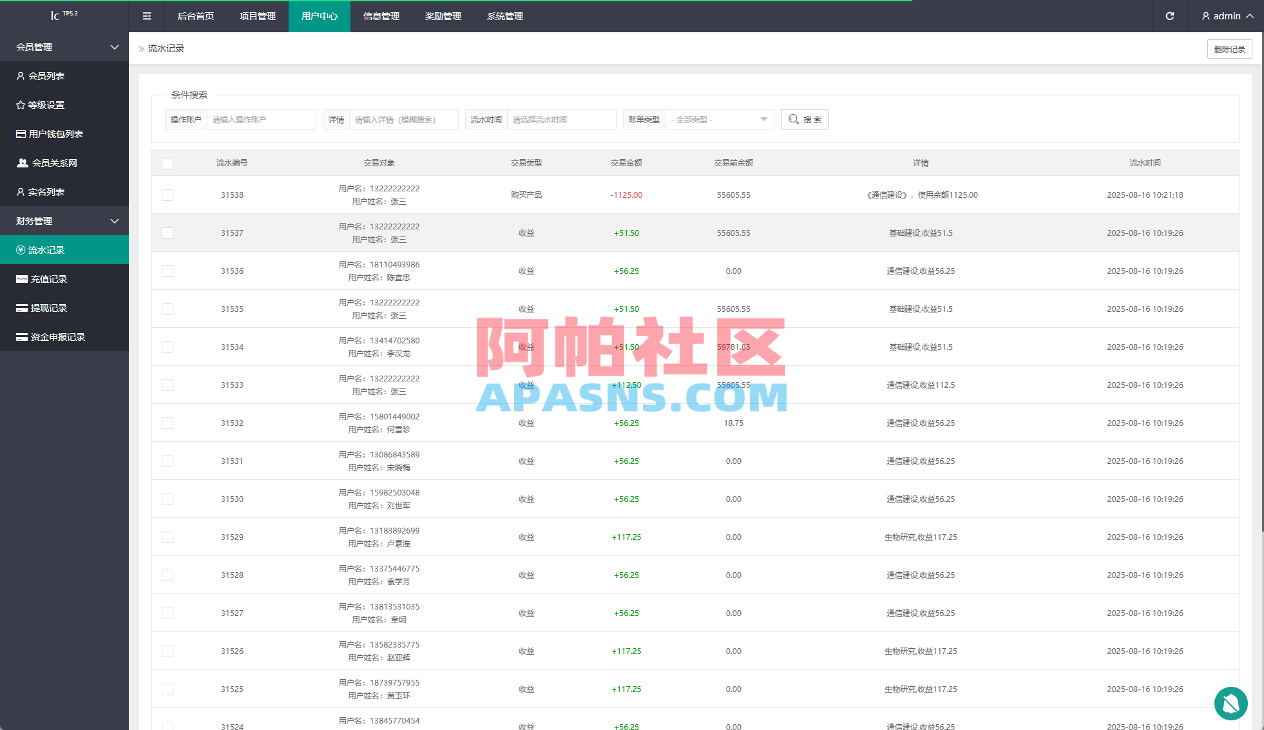Screen dimensions: 1264x730
Task: Expand the admin account menu
Action: coord(1226,16)
